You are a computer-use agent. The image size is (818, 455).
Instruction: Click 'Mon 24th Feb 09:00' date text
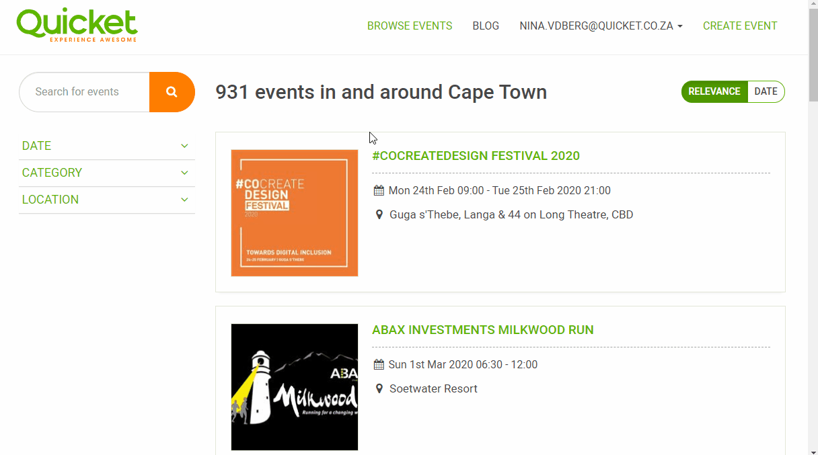point(436,190)
